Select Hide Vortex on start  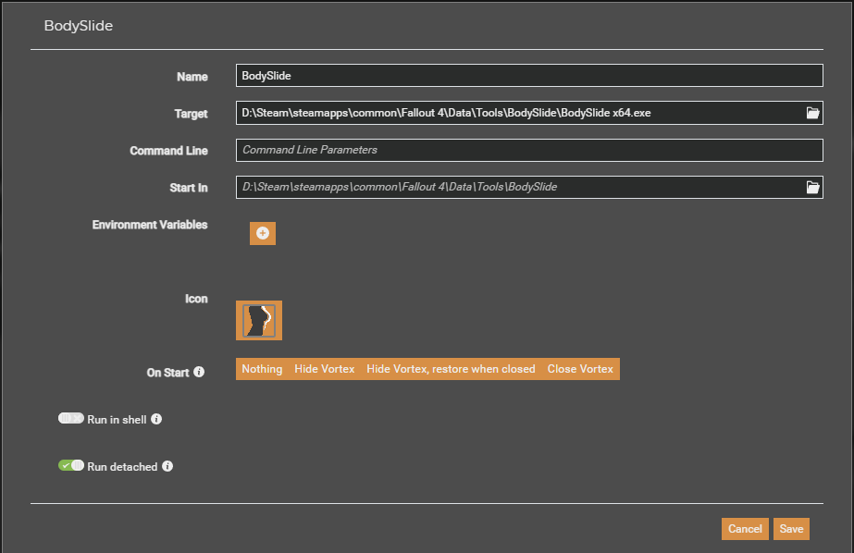tap(325, 369)
